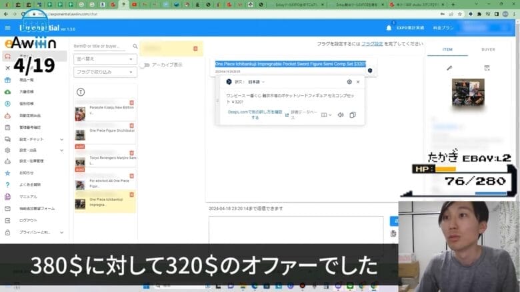Open the 並べ替え sort dropdown
The image size is (520, 292).
pos(105,59)
